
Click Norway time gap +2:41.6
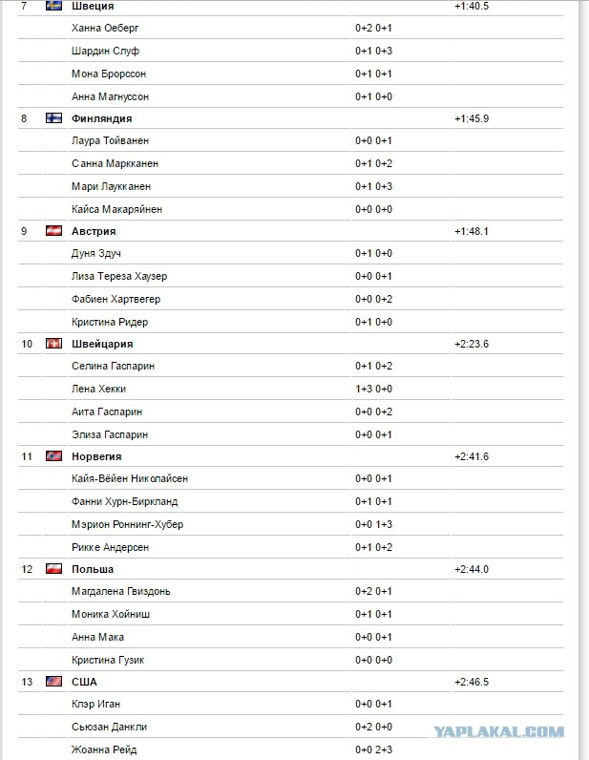coord(472,456)
